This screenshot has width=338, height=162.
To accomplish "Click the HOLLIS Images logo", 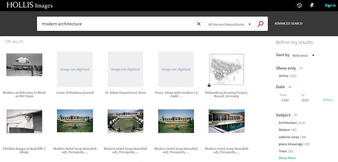I will click(x=30, y=5).
